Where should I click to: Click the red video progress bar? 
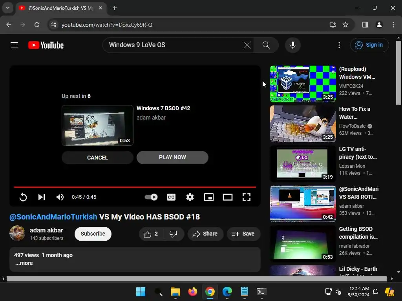pyautogui.click(x=135, y=187)
